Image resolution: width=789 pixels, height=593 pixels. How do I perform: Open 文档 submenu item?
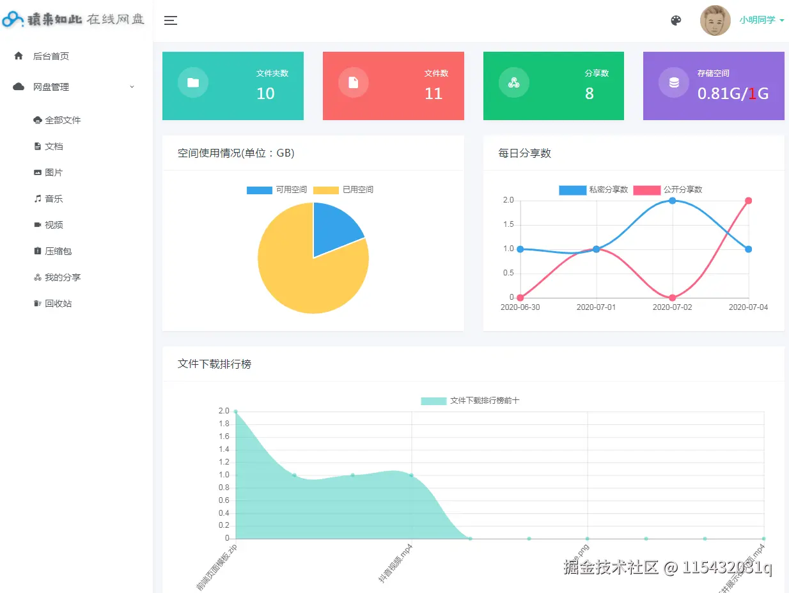point(54,146)
